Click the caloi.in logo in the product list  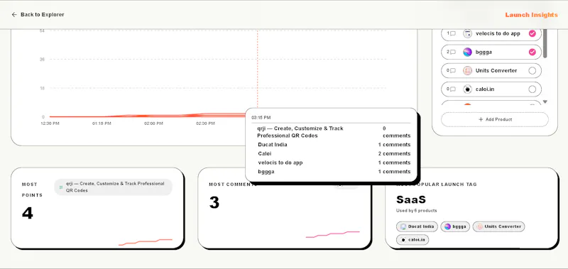click(x=467, y=89)
